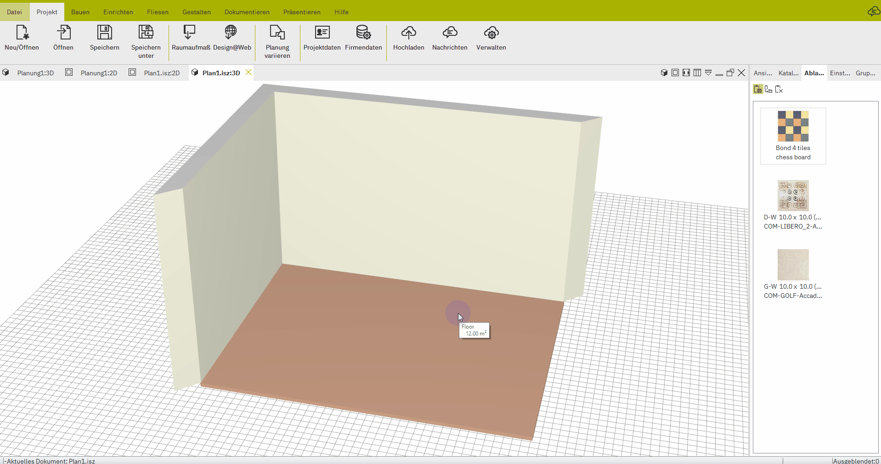Switch to the Einrichten ribbon tab
Image resolution: width=881 pixels, height=464 pixels.
pyautogui.click(x=118, y=12)
